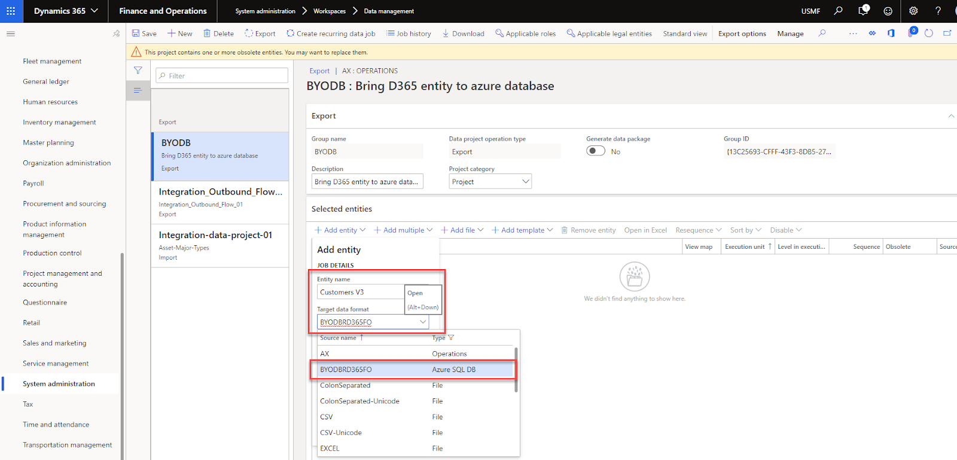Viewport: 957px width, 460px height.
Task: Open help question mark icon
Action: point(938,11)
